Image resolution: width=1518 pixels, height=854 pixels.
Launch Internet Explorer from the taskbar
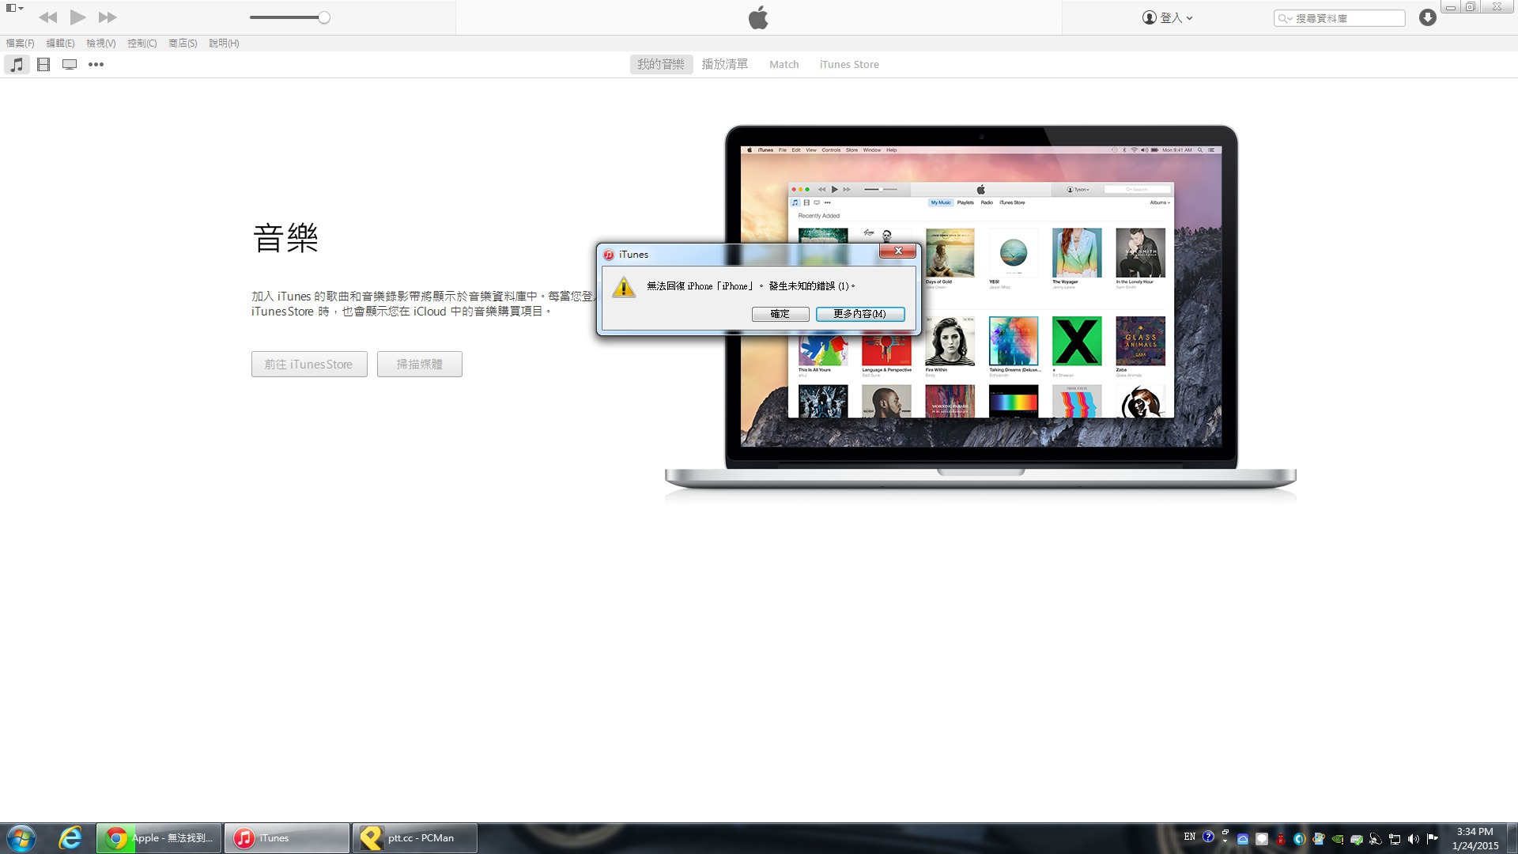pos(70,838)
